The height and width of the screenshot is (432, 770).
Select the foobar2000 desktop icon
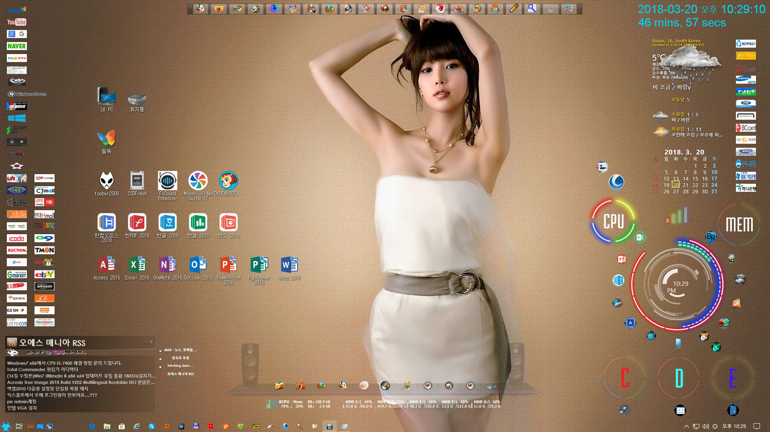tap(107, 183)
